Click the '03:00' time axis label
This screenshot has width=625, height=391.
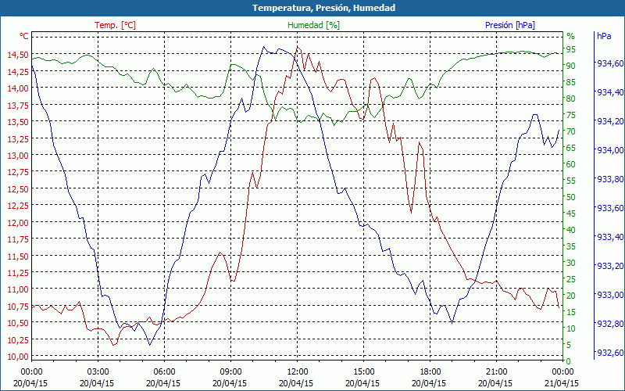tap(98, 372)
